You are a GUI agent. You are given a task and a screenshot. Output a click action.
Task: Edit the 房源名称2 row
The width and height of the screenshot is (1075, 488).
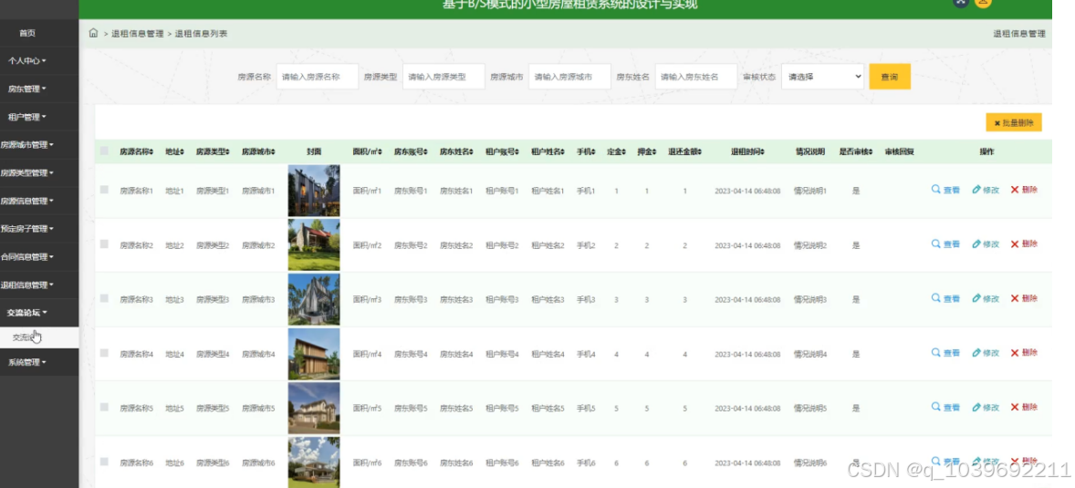986,244
